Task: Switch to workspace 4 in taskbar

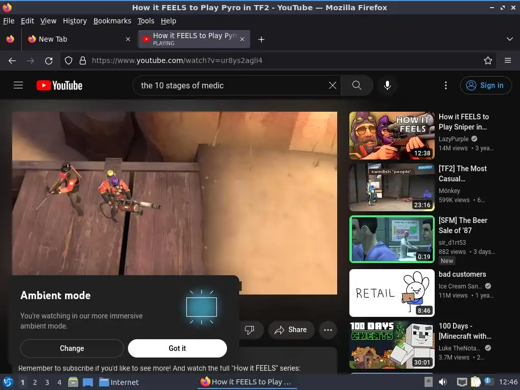Action: pos(59,382)
